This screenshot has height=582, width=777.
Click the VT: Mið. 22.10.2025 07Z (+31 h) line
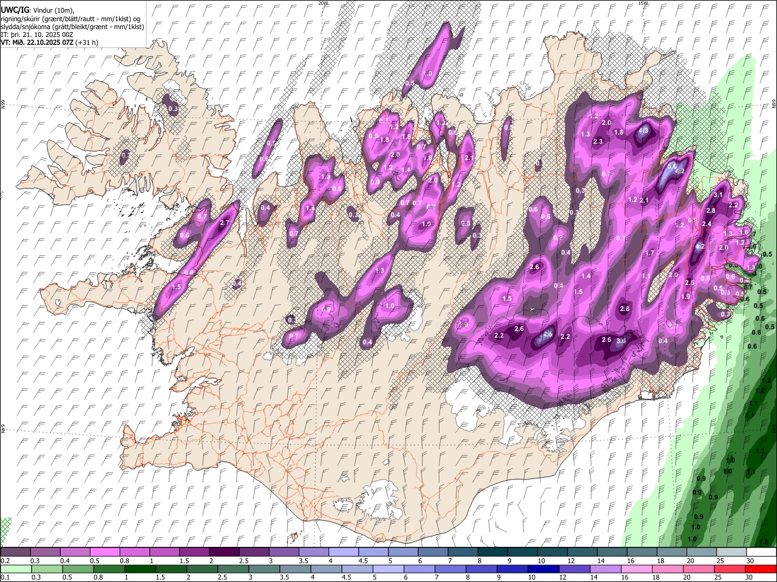tap(49, 42)
